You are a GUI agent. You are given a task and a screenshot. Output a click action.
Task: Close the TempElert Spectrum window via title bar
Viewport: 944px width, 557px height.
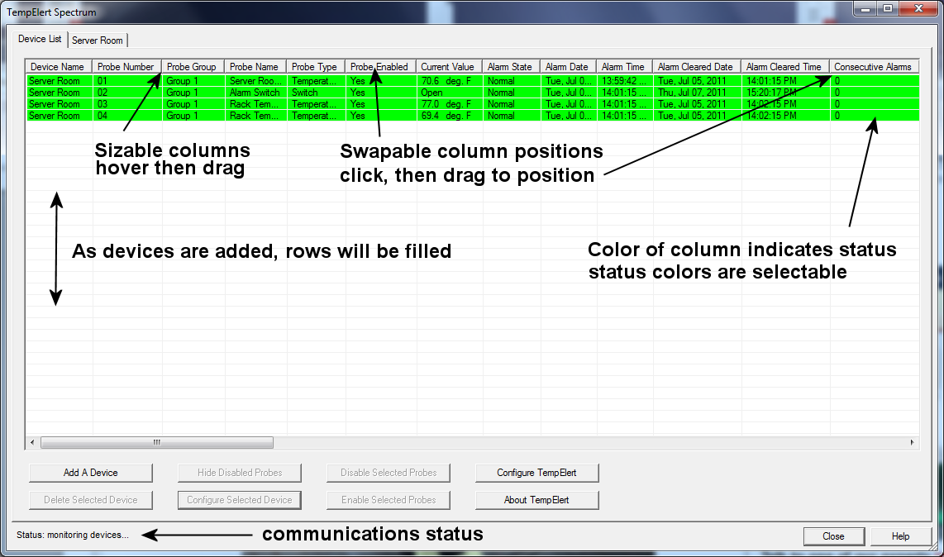click(918, 8)
